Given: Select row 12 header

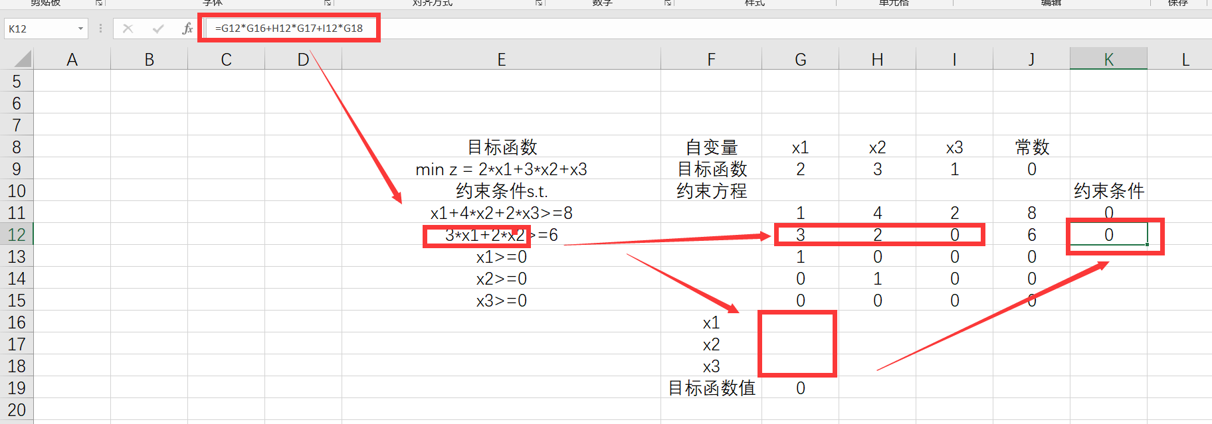Looking at the screenshot, I should point(17,235).
